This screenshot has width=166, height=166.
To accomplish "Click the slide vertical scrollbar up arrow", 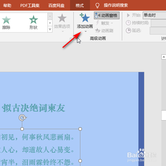I will point(164,57).
